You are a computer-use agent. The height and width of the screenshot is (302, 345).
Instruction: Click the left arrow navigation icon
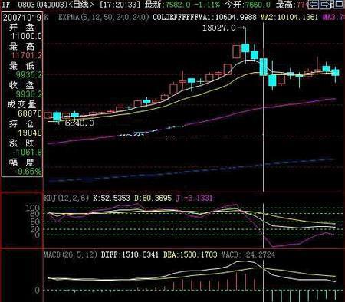point(314,4)
